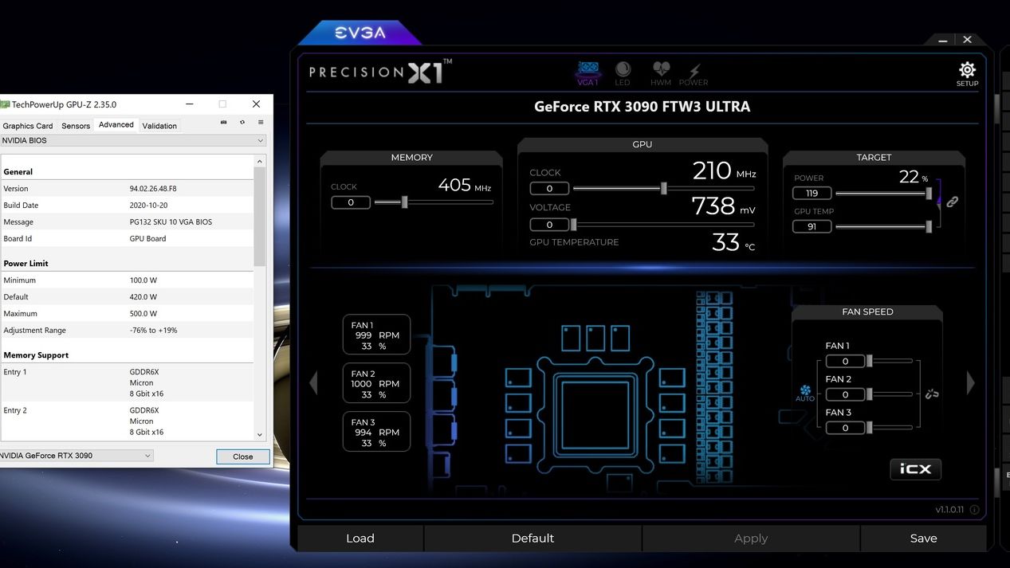Toggle the fan speed link sync icon

coord(931,394)
